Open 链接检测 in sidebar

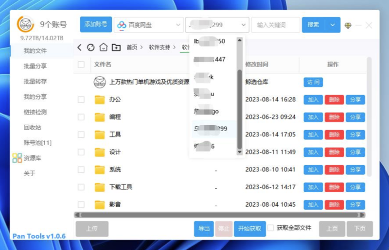tap(35, 112)
